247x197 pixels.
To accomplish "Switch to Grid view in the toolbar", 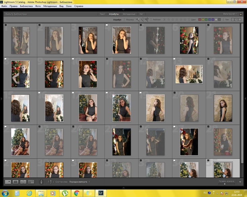I will pyautogui.click(x=8, y=182).
